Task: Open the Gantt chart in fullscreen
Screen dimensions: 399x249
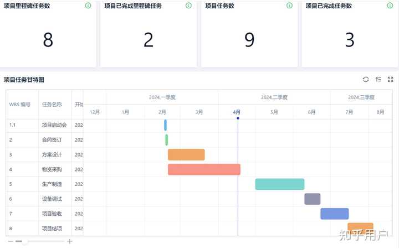Action: click(x=390, y=80)
